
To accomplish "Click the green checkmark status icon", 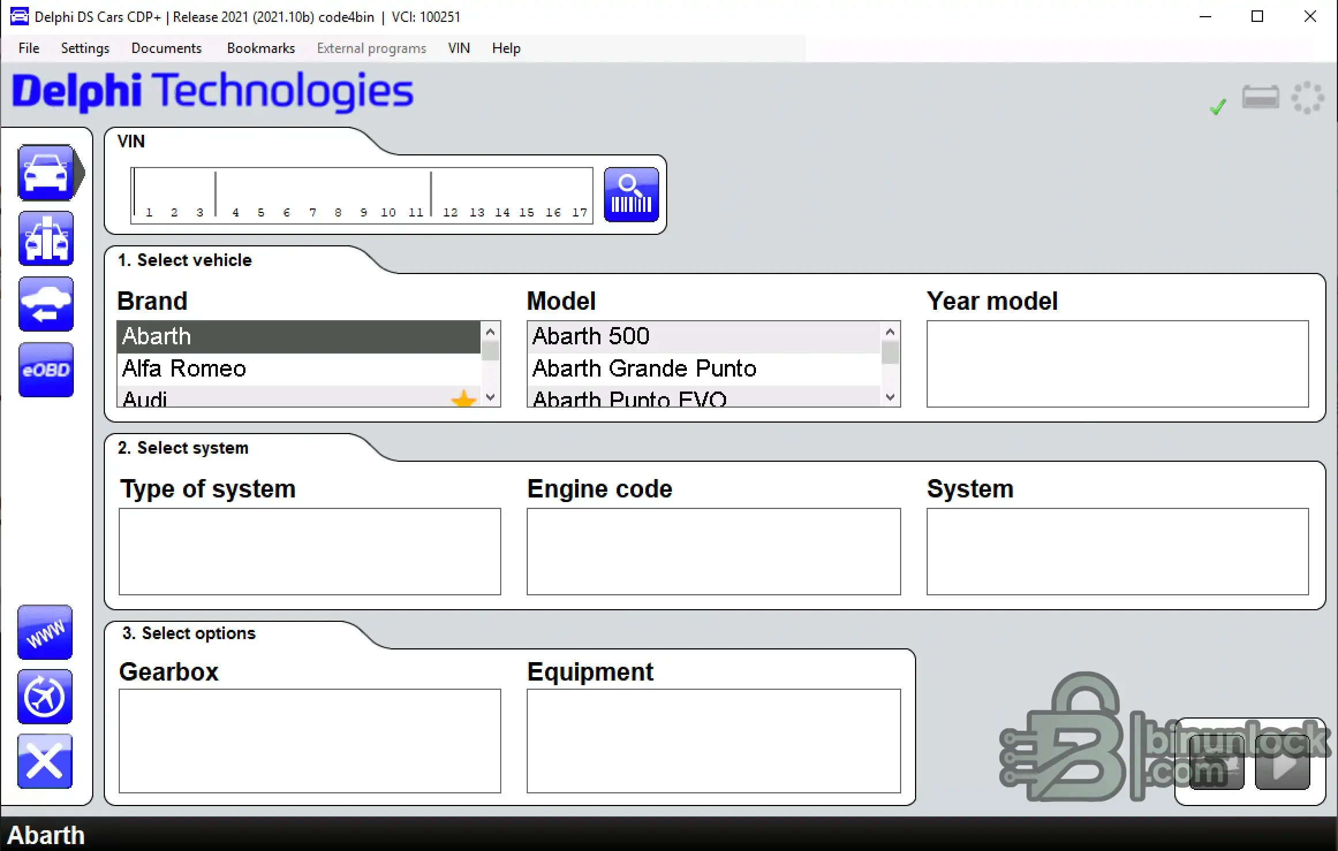I will tap(1218, 107).
